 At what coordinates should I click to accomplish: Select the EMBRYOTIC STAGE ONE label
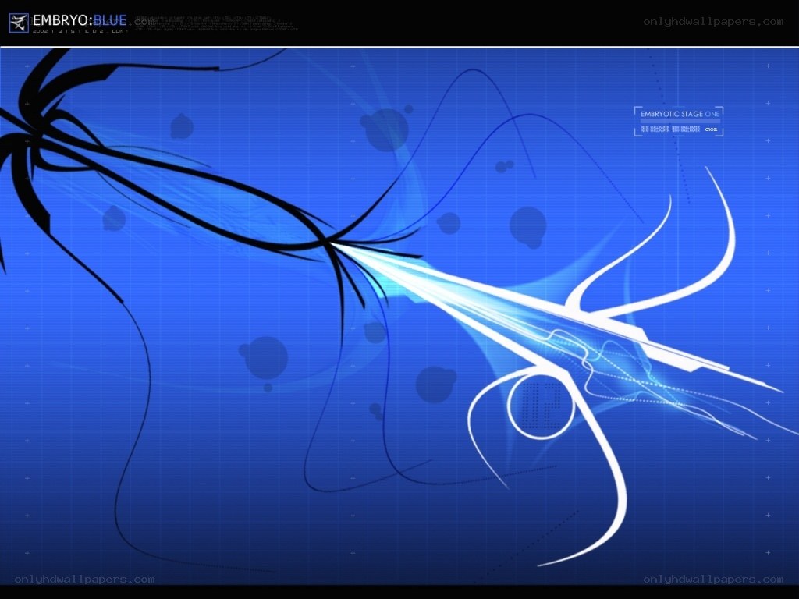(680, 114)
